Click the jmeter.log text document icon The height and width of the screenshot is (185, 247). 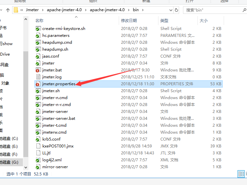(x=38, y=77)
